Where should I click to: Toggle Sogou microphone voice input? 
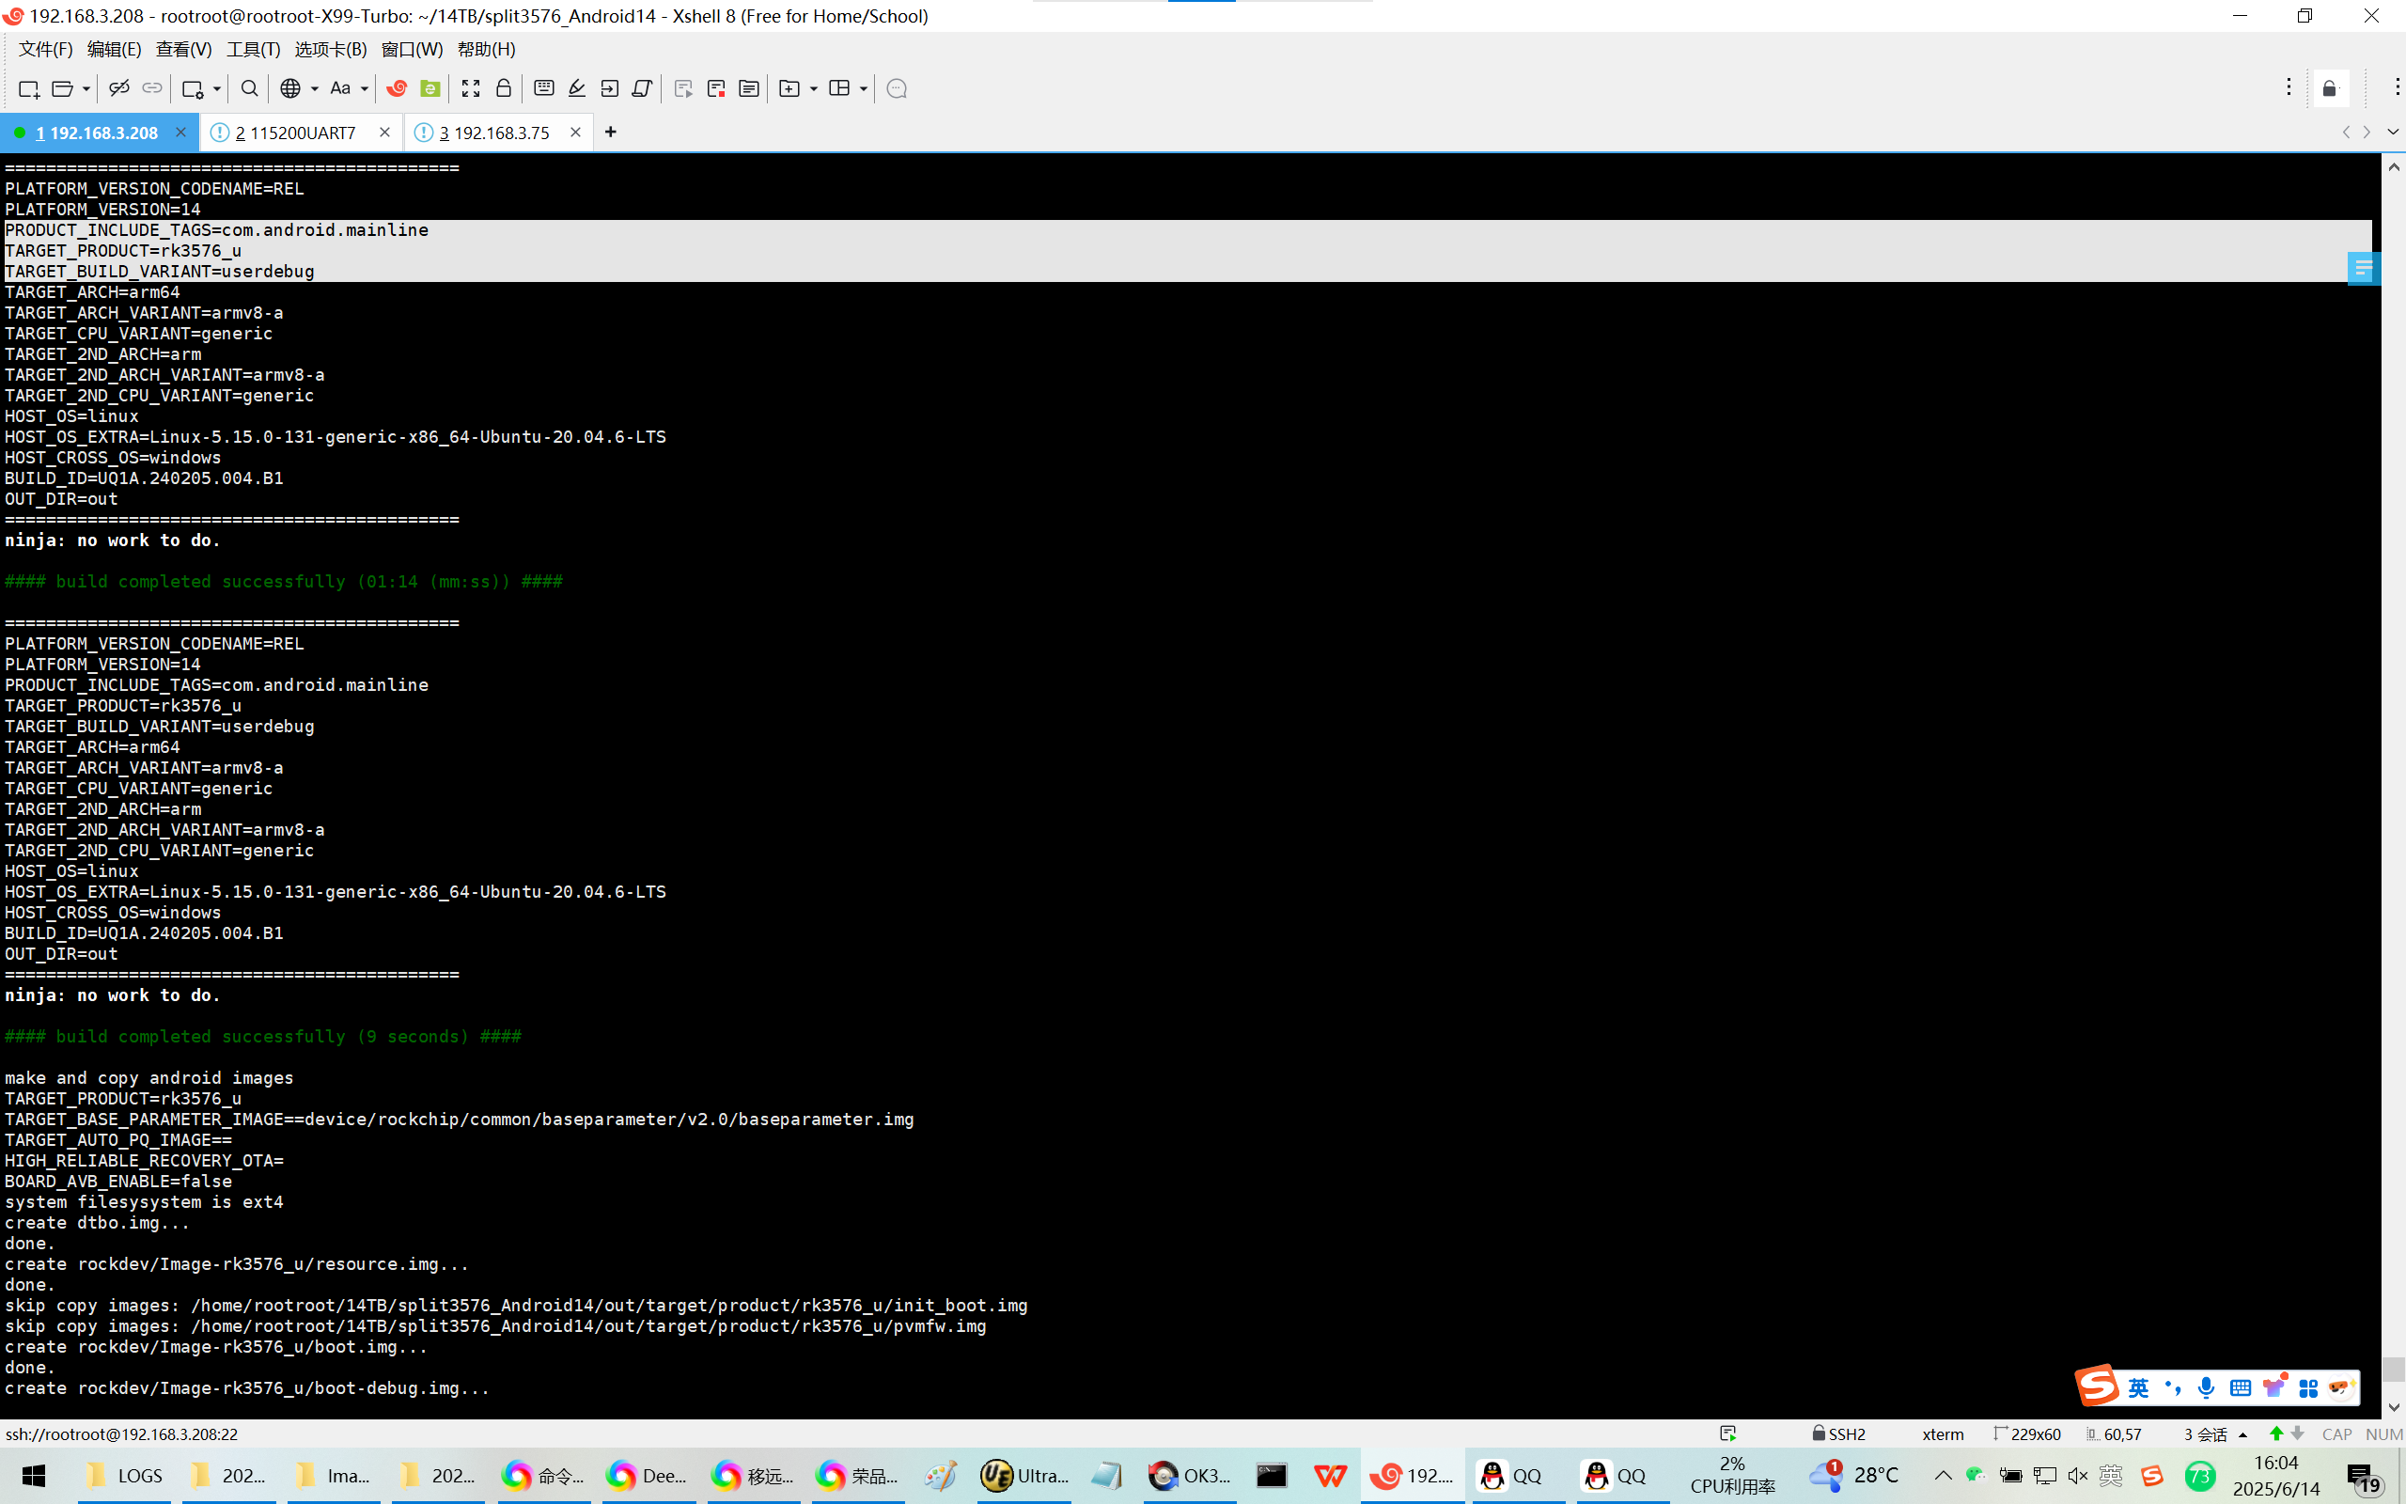(x=2206, y=1387)
